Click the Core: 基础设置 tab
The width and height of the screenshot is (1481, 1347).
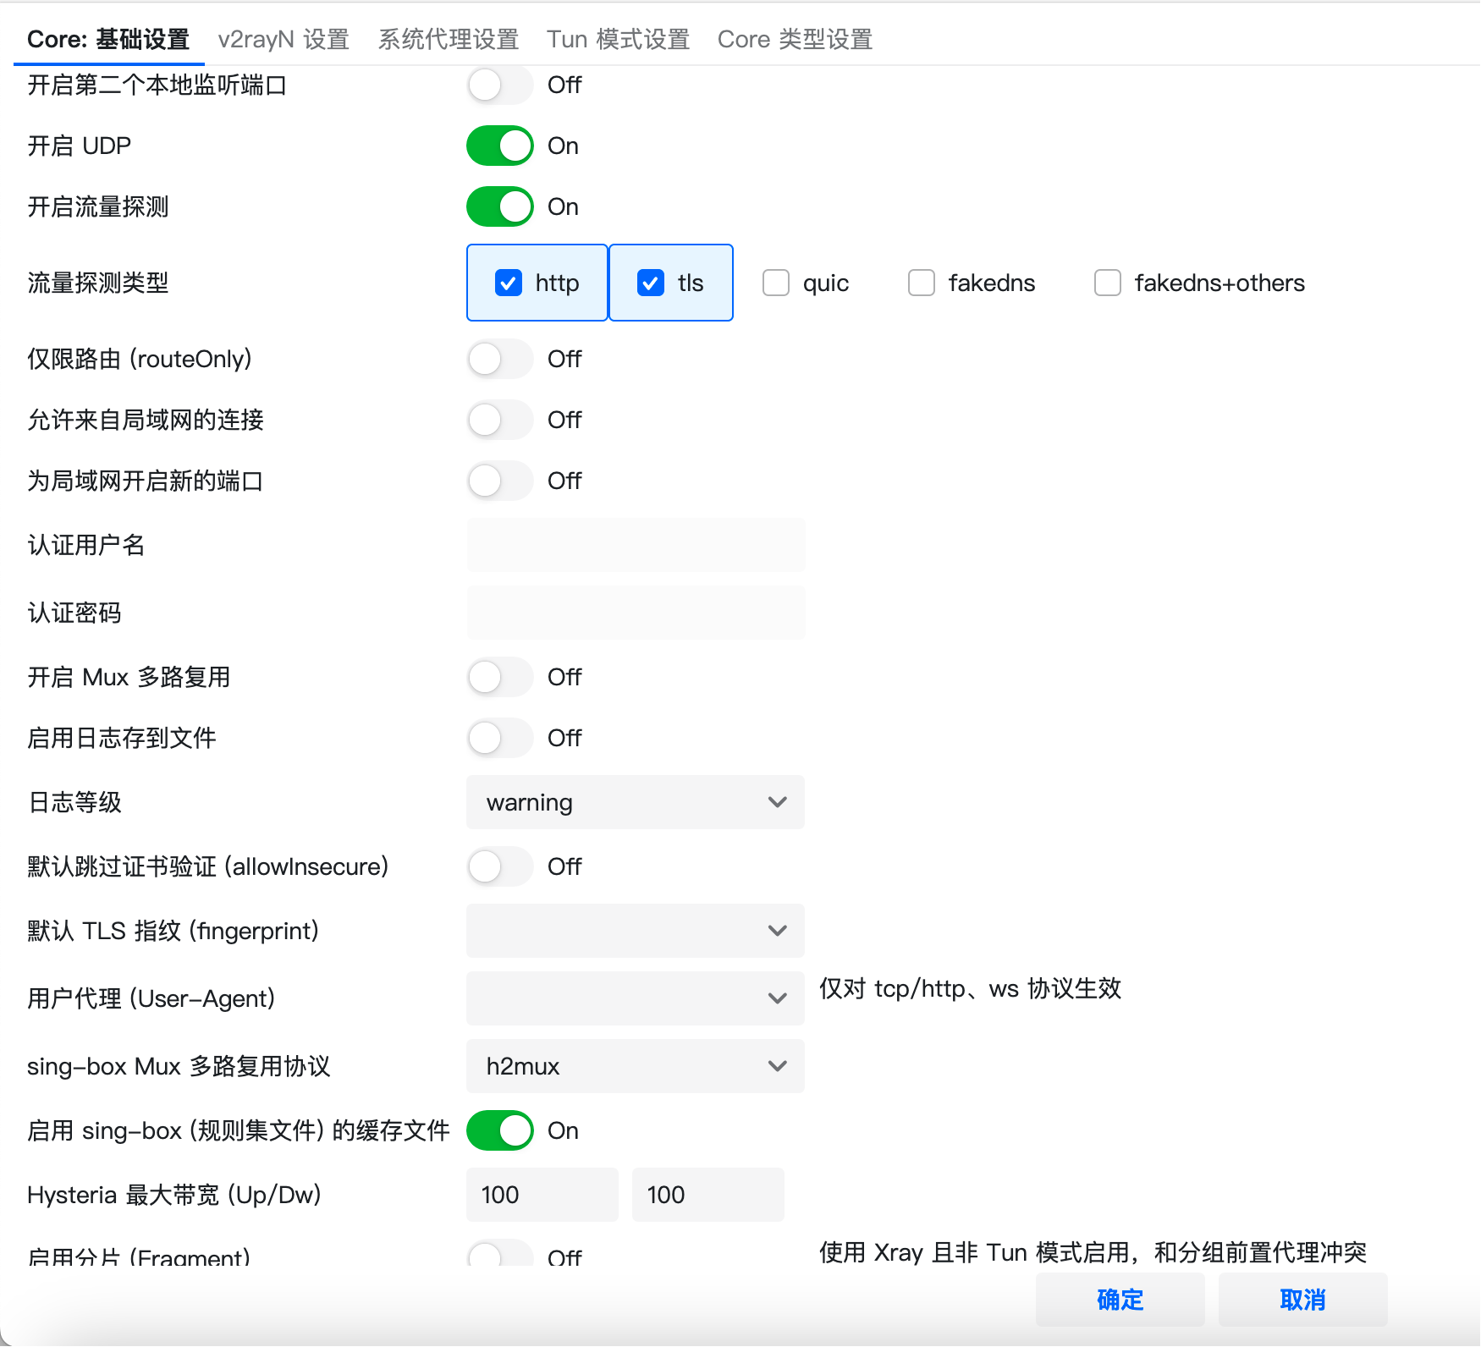[x=108, y=40]
